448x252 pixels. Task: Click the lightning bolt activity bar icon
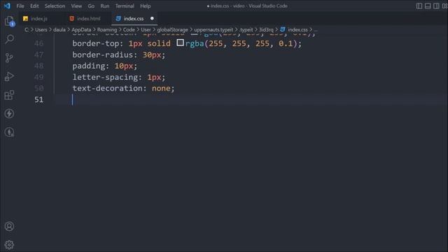tap(9, 113)
